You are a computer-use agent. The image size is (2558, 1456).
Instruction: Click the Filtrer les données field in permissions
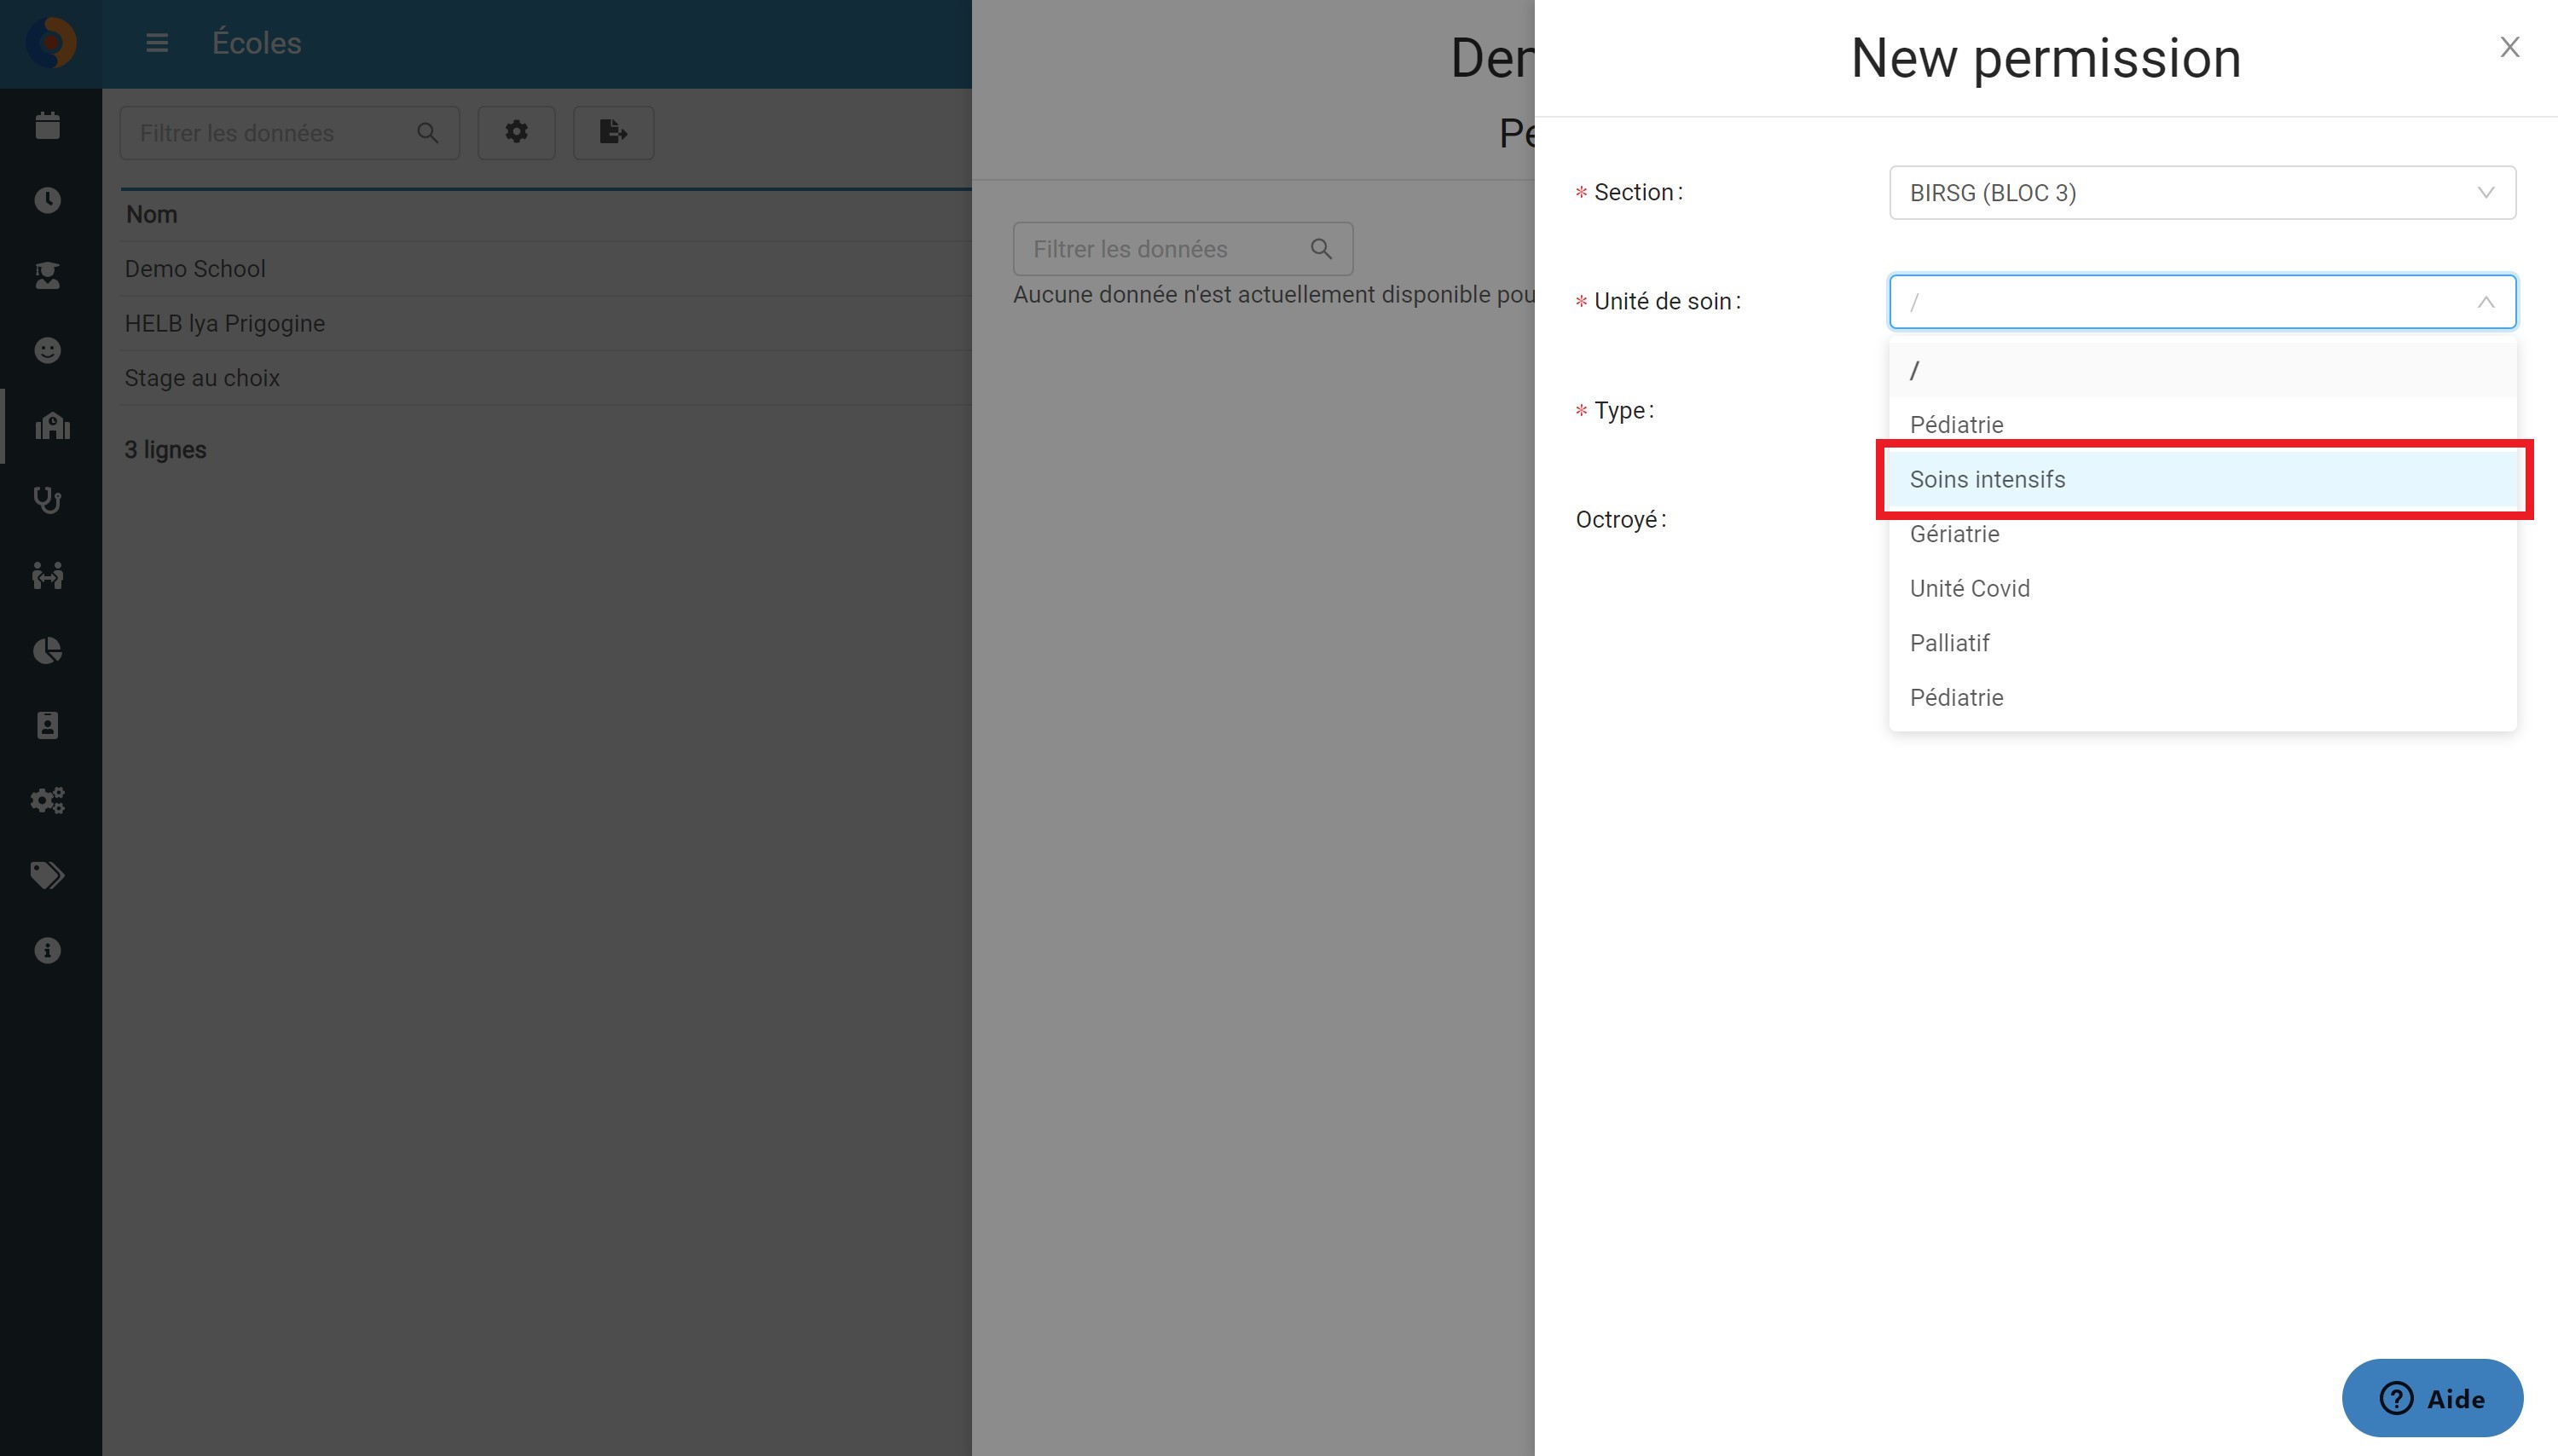pyautogui.click(x=1183, y=249)
